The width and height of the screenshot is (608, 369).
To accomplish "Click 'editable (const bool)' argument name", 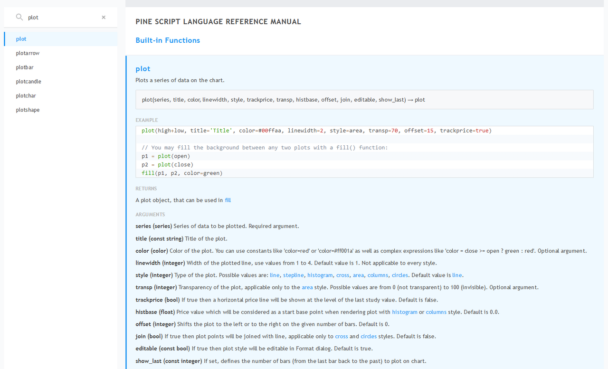I will [162, 349].
